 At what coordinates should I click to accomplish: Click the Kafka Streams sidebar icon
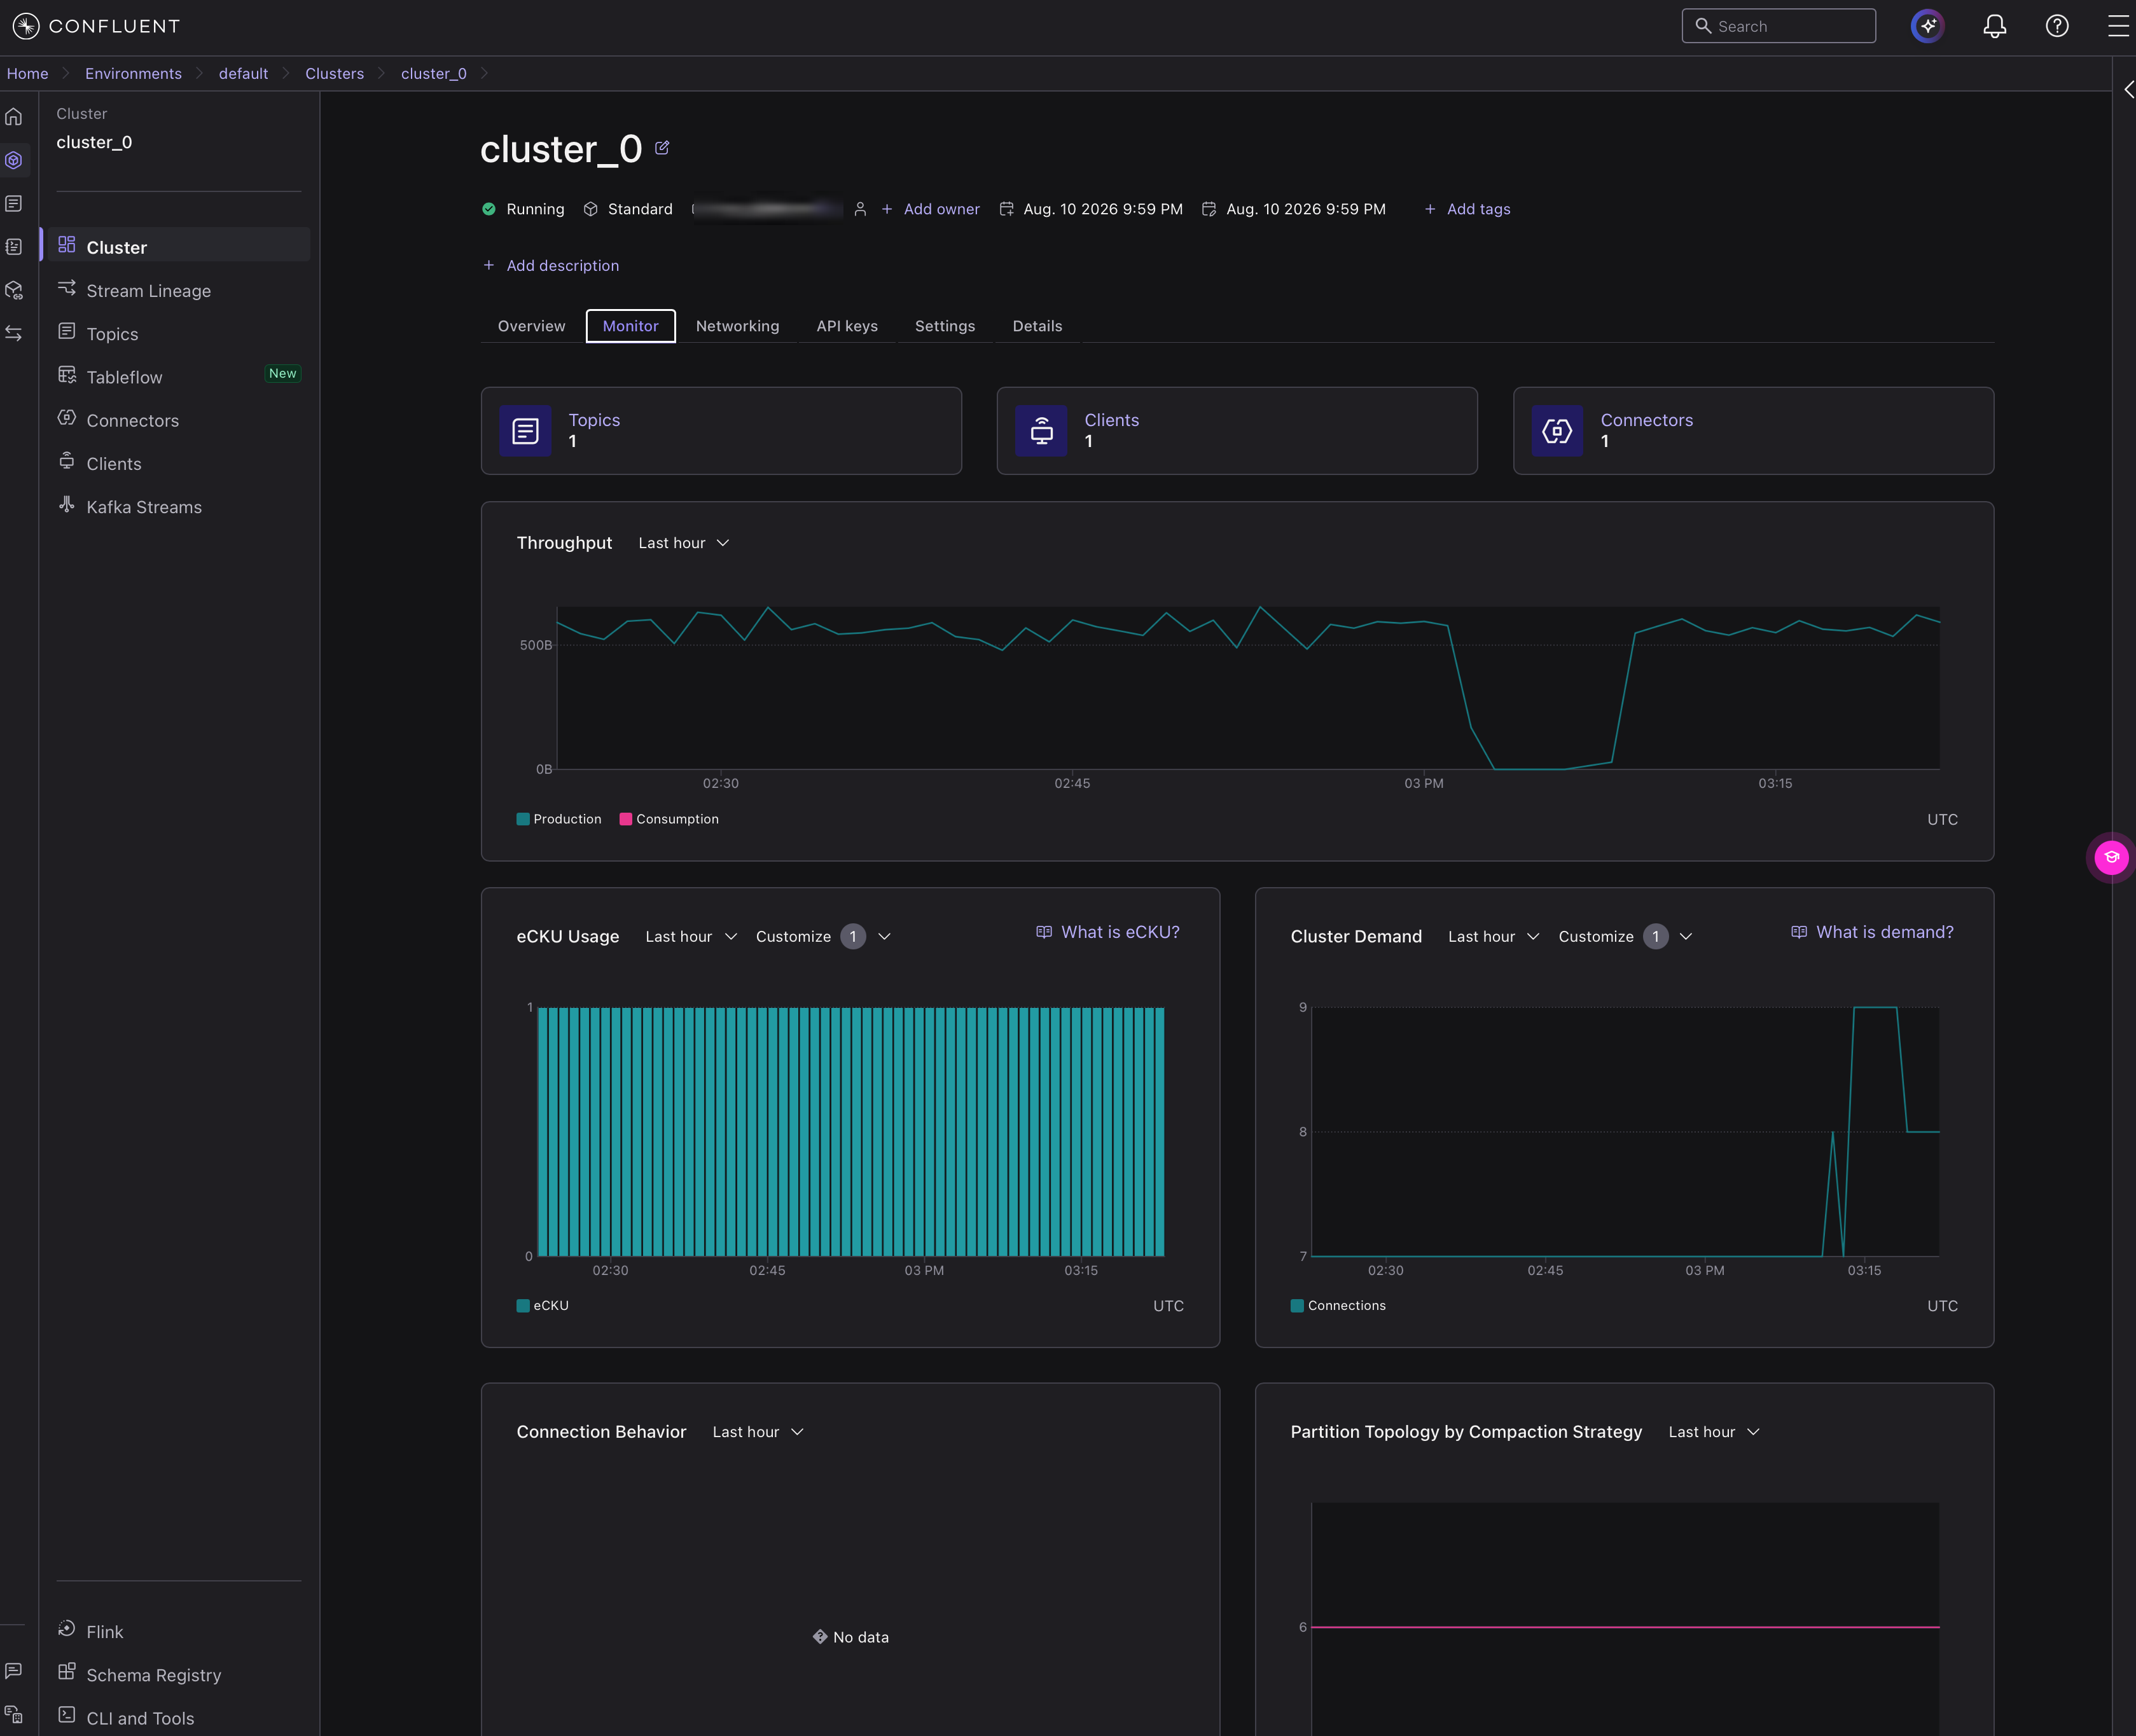[x=67, y=505]
